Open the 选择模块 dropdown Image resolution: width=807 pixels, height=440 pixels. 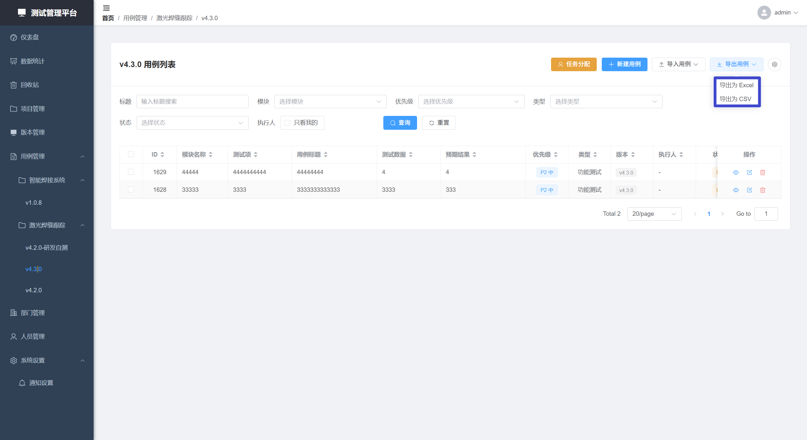330,101
